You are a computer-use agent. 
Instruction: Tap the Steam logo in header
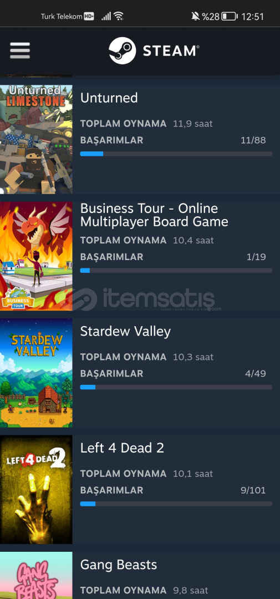tap(154, 50)
